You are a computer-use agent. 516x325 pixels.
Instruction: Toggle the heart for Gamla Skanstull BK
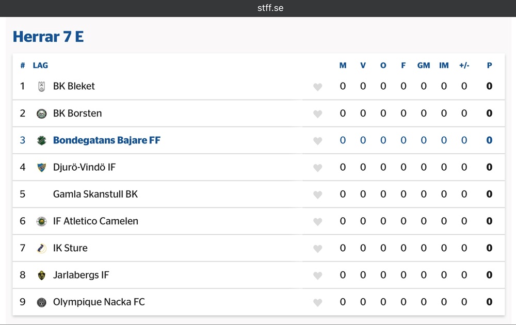[318, 195]
